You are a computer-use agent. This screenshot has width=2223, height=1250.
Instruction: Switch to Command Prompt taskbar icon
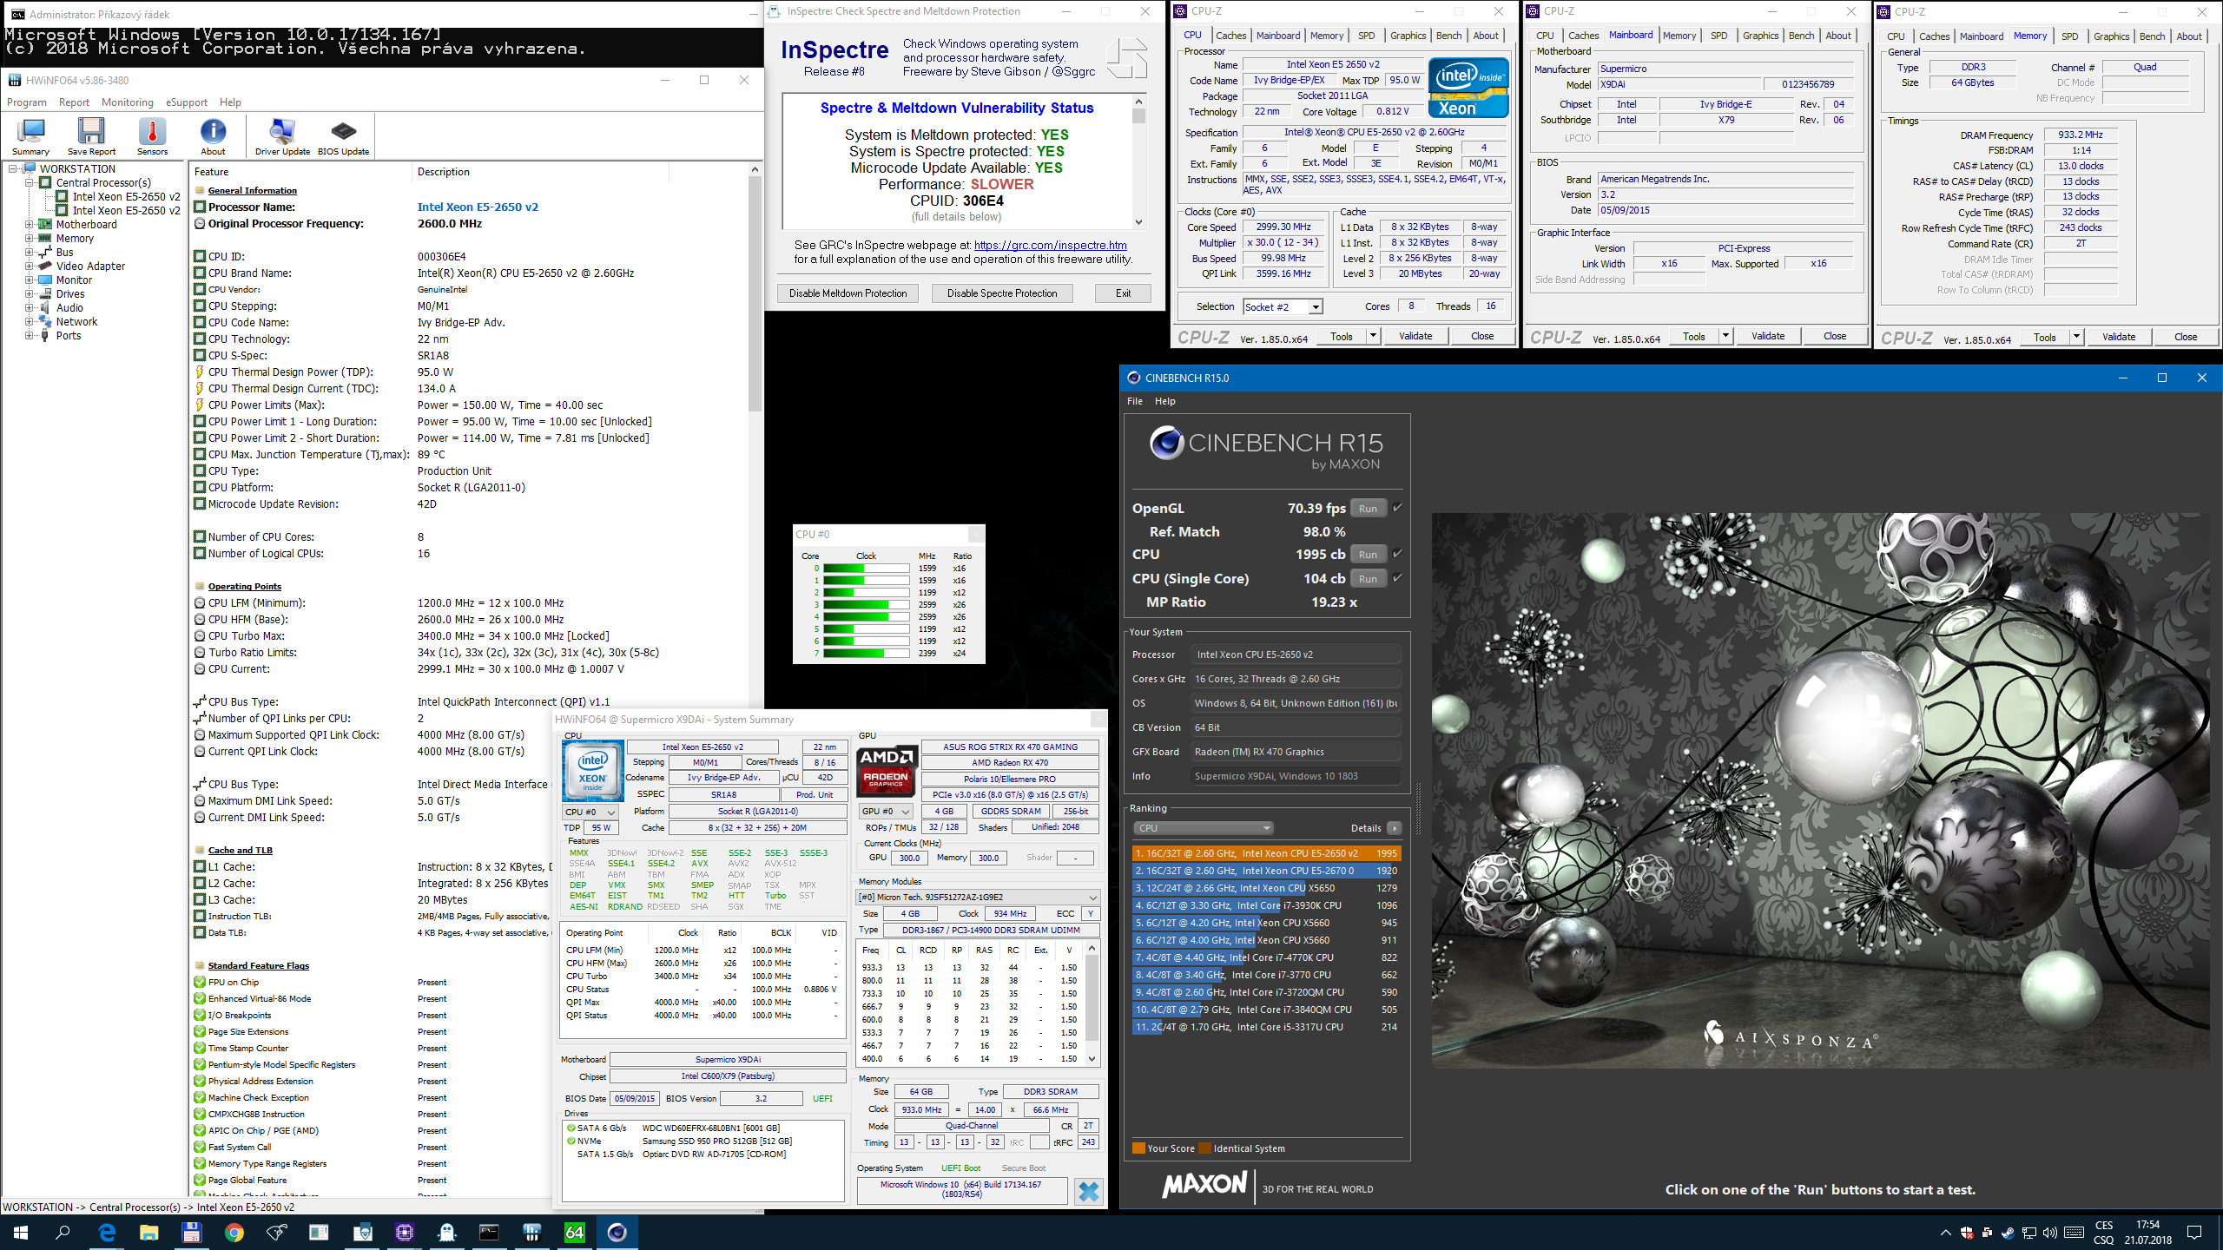[x=490, y=1233]
